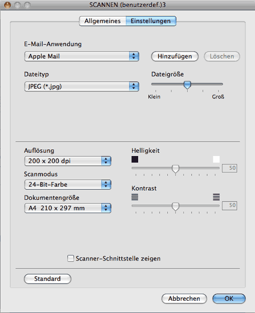This screenshot has width=255, height=313.
Task: Click the Kontrast value field showing 50
Action: pos(229,205)
